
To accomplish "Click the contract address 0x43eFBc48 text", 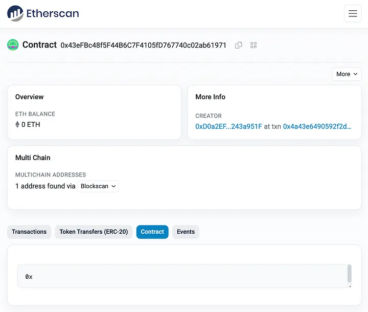I will (143, 46).
